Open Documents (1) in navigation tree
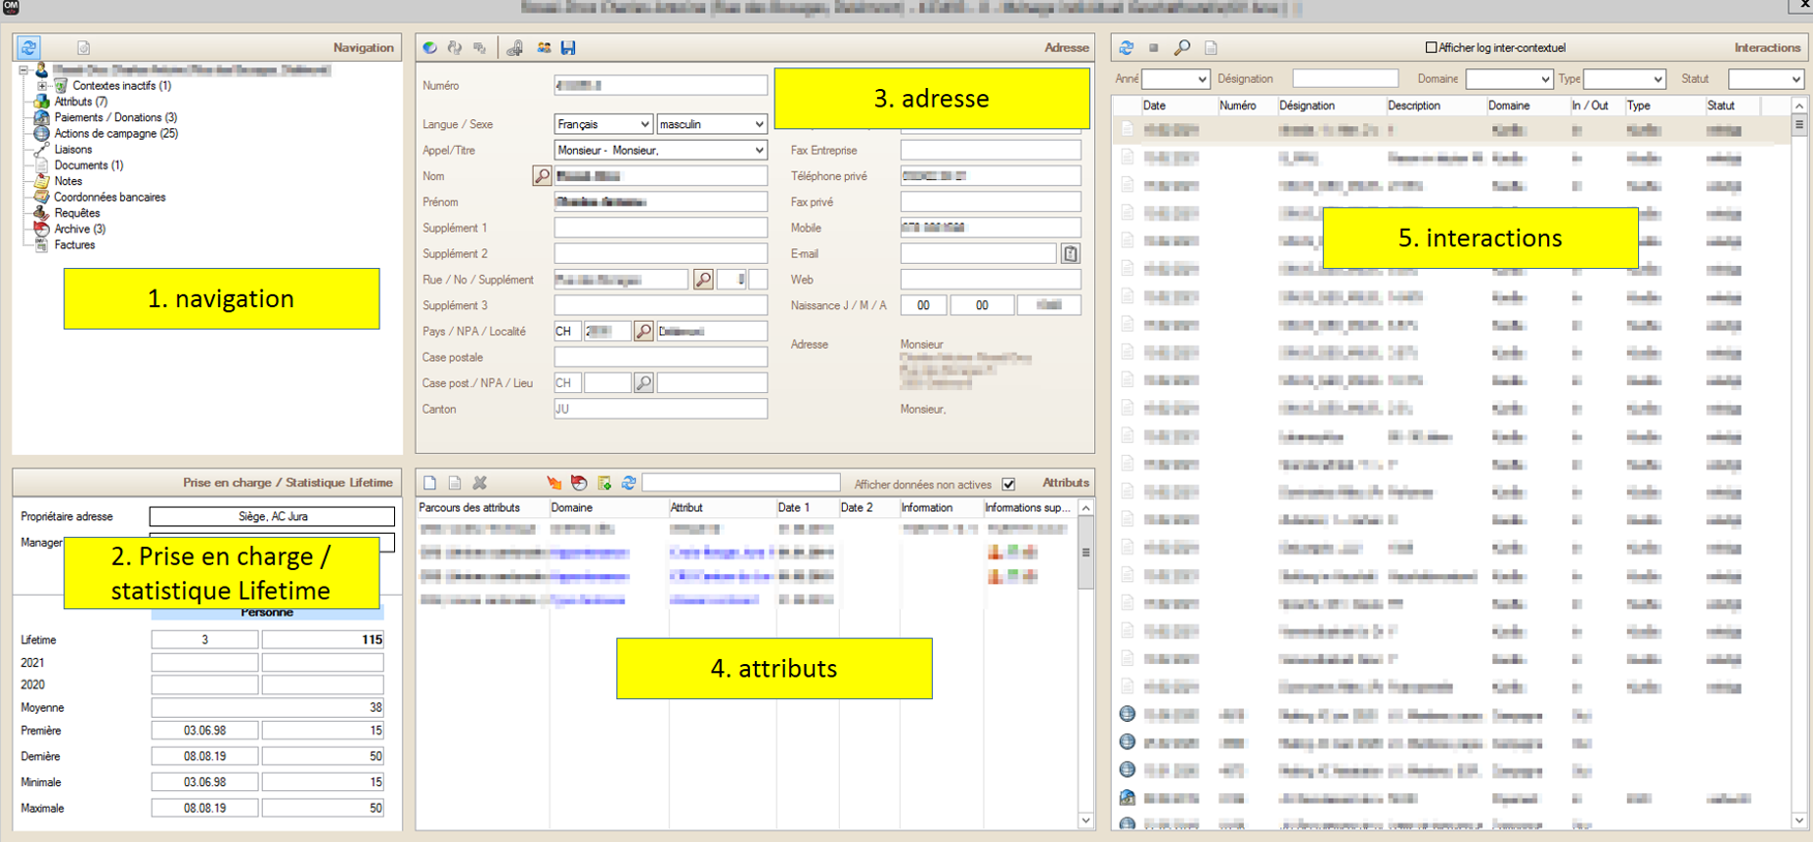Screen dimensions: 1813x842 pos(88,165)
